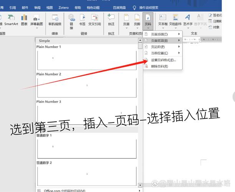Click gallery scrollbar down arrow
The height and width of the screenshot is (192, 235).
coord(140,185)
